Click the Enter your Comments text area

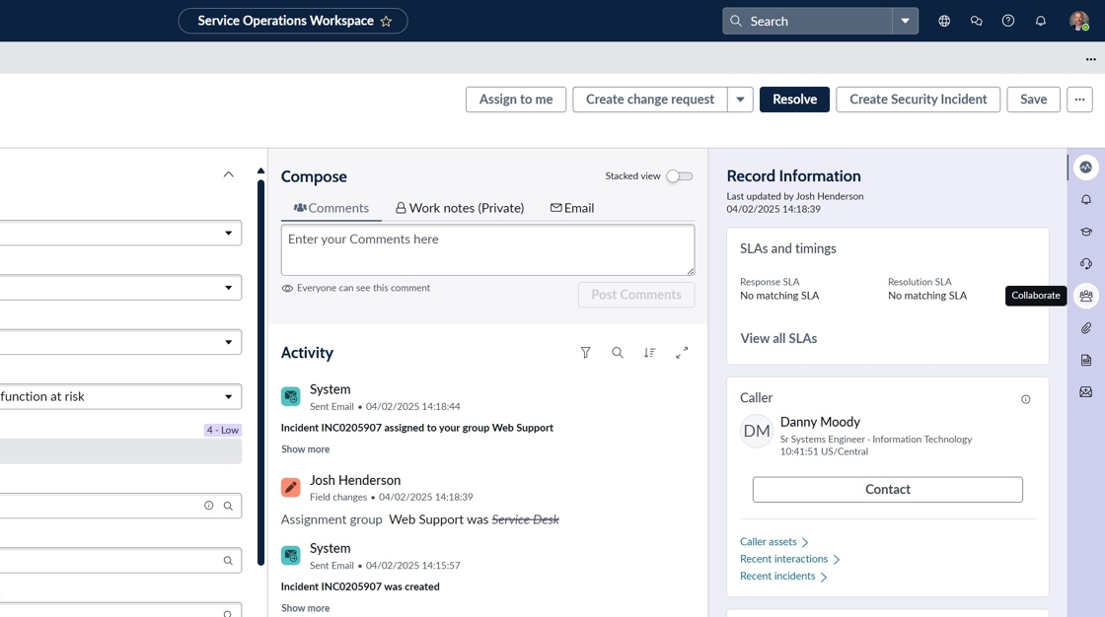click(487, 250)
